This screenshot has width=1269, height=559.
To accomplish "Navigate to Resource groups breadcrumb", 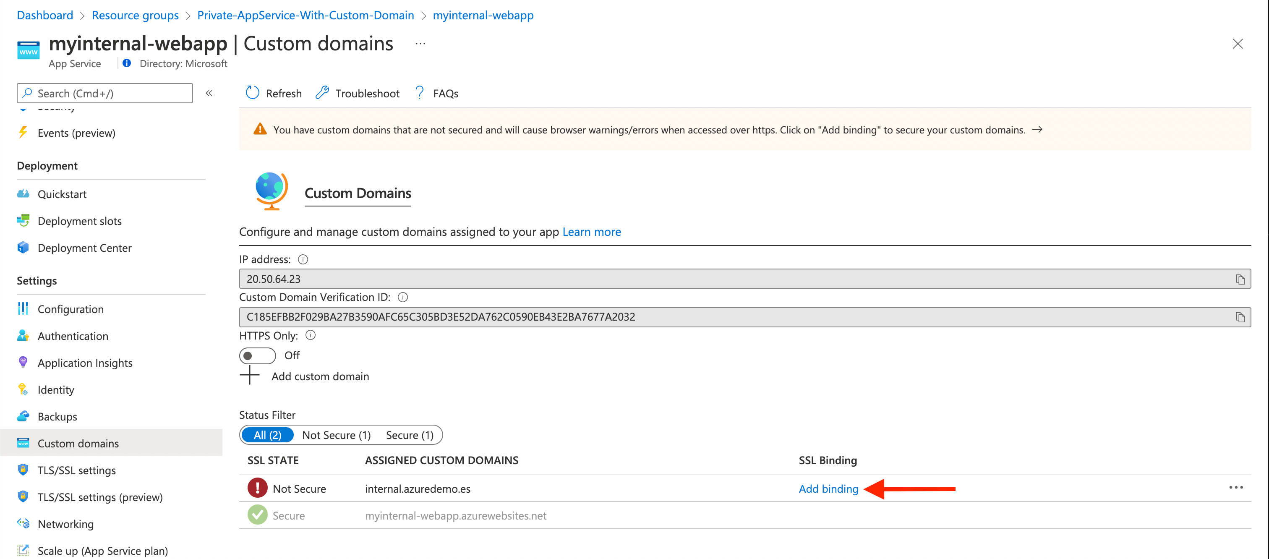I will [x=135, y=15].
